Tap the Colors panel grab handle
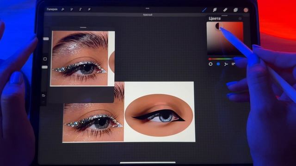The image size is (296, 166). 224,16
